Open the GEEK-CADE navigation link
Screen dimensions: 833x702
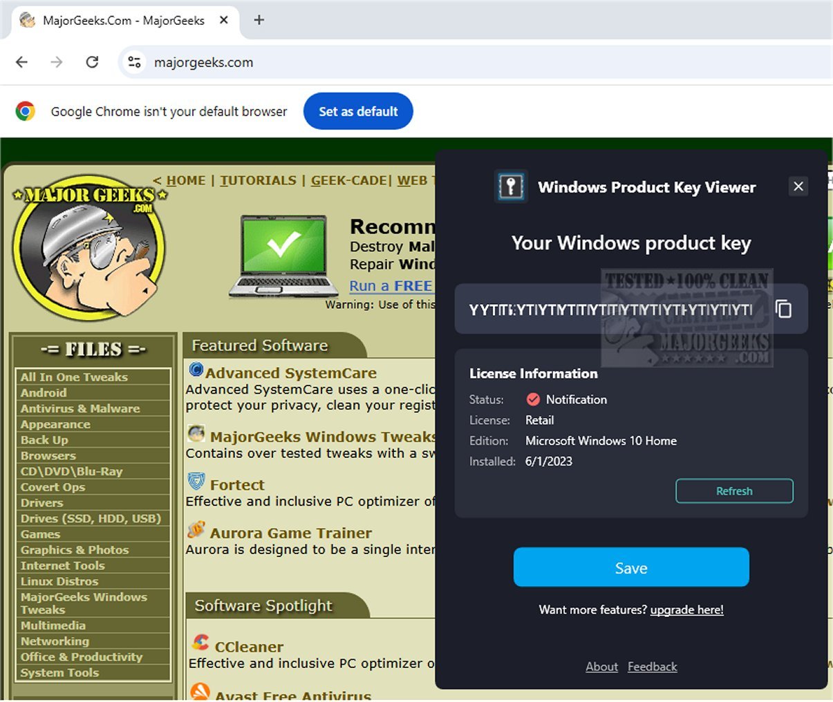[x=348, y=180]
